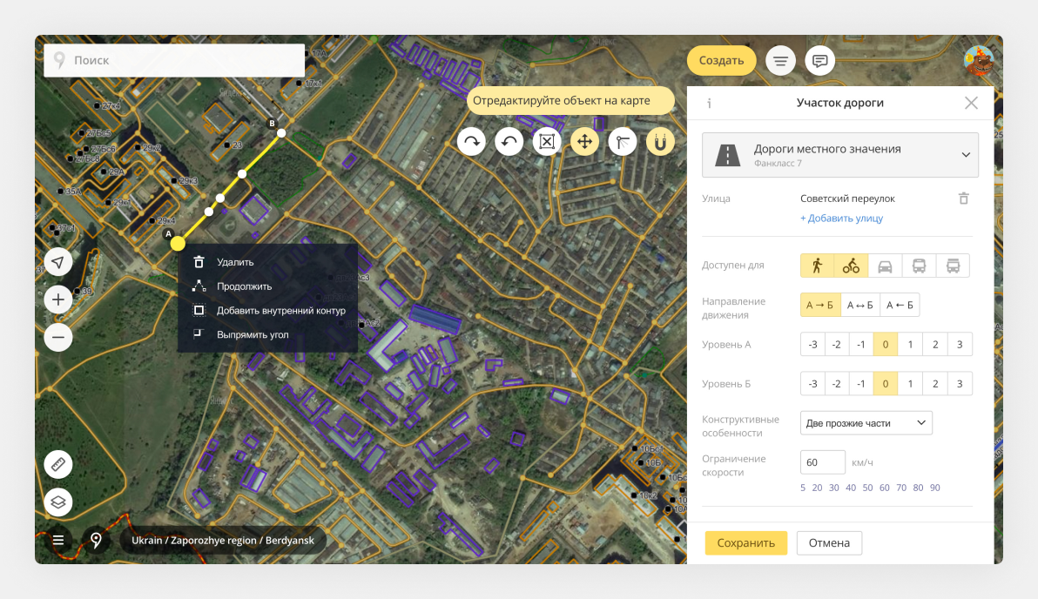This screenshot has height=599, width=1038.
Task: Pick speed preset 90
Action: point(934,488)
